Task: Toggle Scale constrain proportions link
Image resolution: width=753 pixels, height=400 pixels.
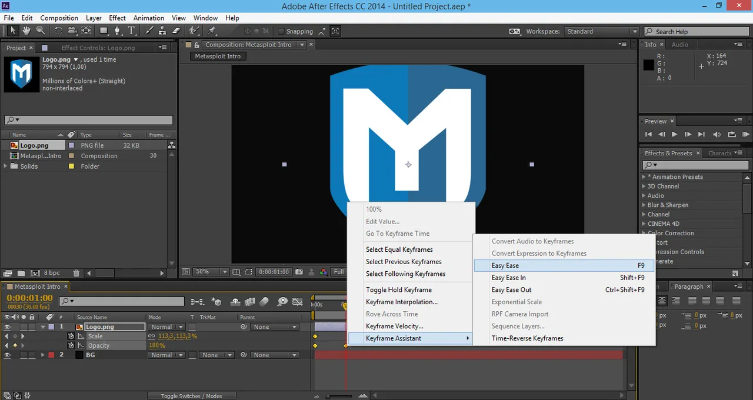Action: coord(152,336)
